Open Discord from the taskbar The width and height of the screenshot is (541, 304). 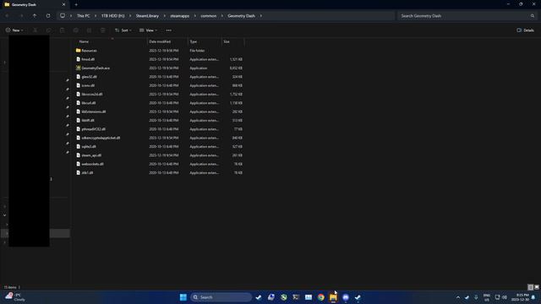[x=346, y=297]
